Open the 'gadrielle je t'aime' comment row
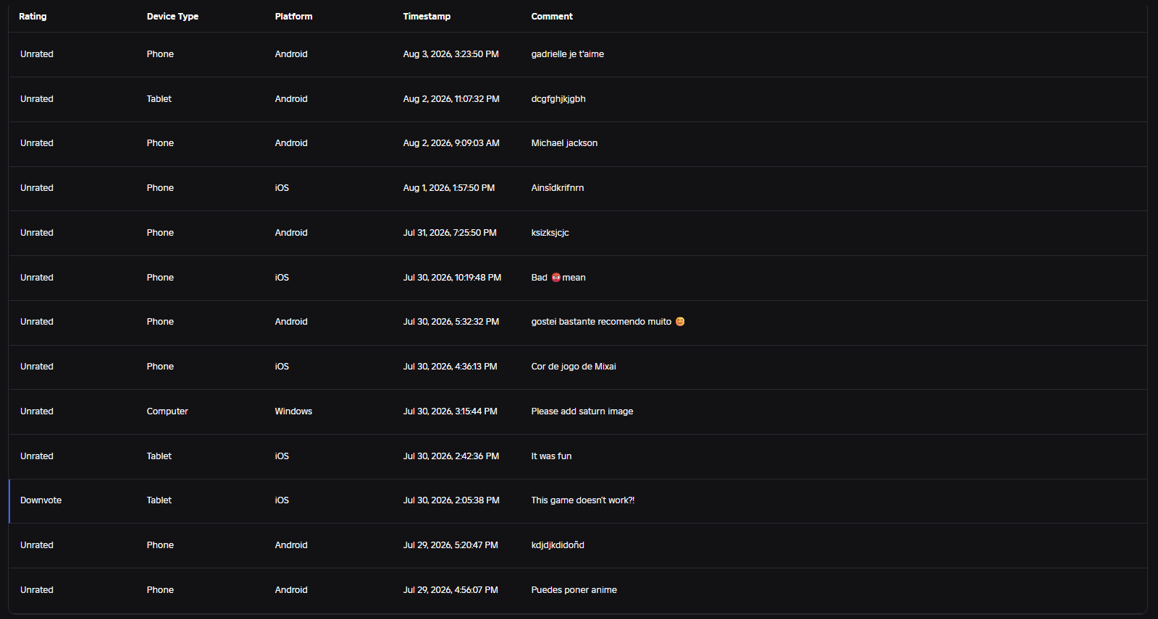The width and height of the screenshot is (1158, 619). [578, 54]
